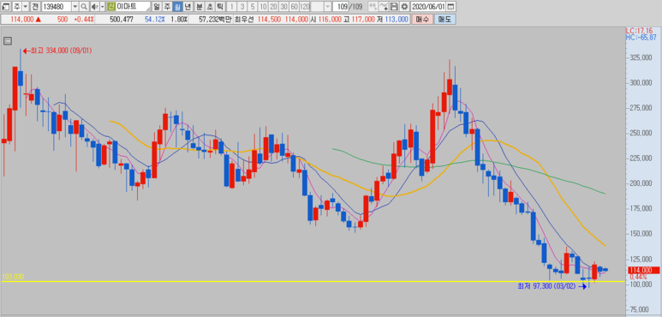
Task: Choose interval 120 button
Action: [304, 6]
